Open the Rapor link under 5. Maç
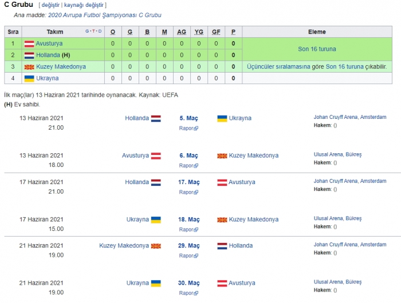The image size is (401, 303). pos(188,128)
